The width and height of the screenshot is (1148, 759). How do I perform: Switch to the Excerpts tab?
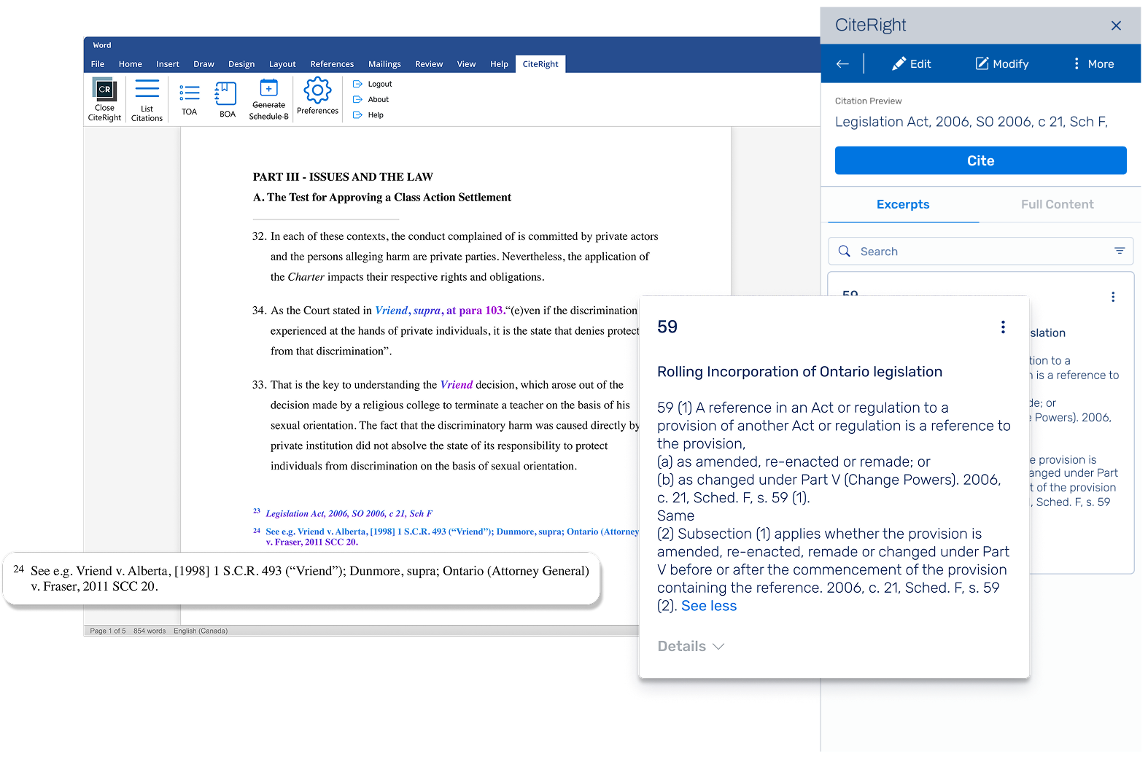[x=903, y=204]
